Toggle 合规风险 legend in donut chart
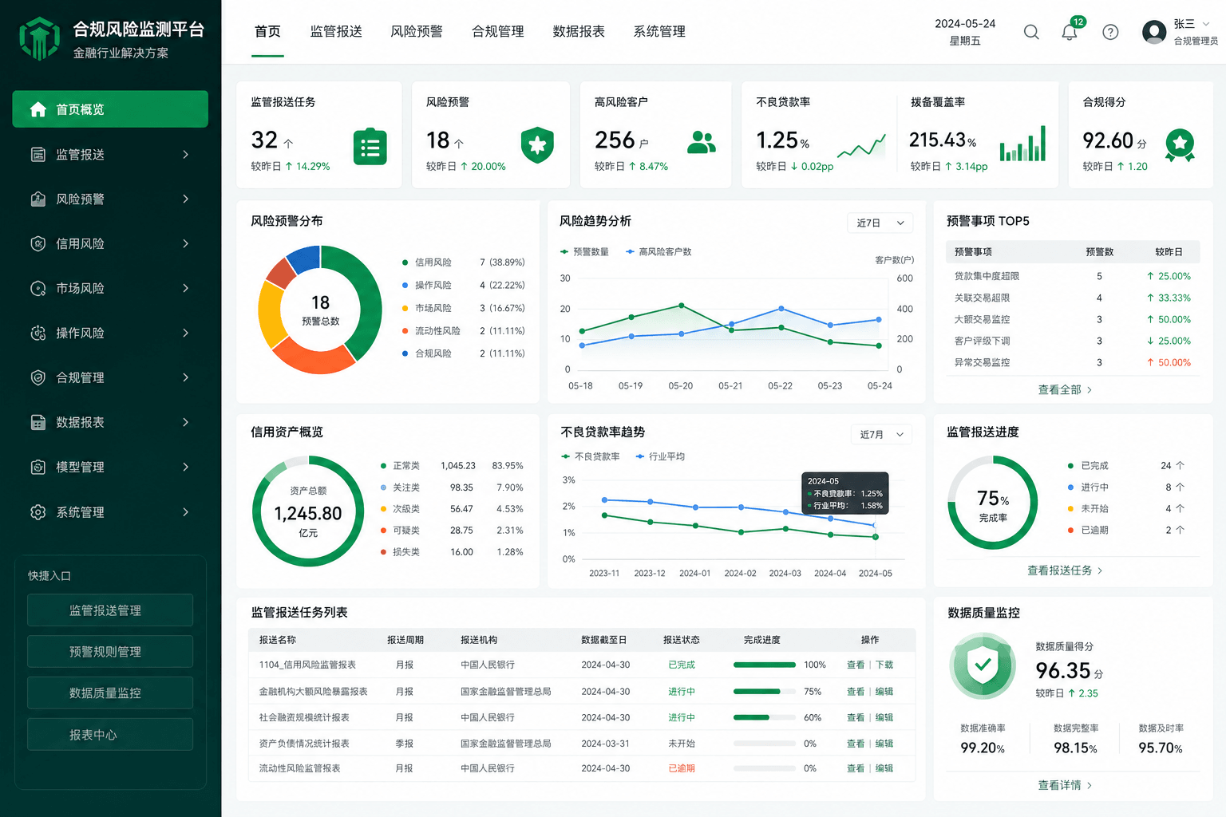Viewport: 1226px width, 817px height. [427, 353]
